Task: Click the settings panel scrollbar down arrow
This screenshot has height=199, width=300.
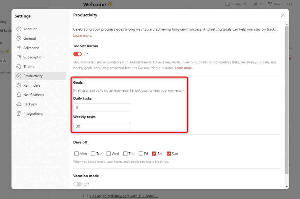Action: coord(287,187)
